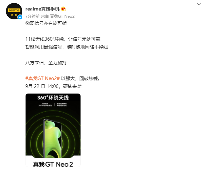Click the text 以强大,回敬热爱

[81, 78]
